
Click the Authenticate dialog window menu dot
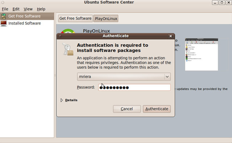61,36
